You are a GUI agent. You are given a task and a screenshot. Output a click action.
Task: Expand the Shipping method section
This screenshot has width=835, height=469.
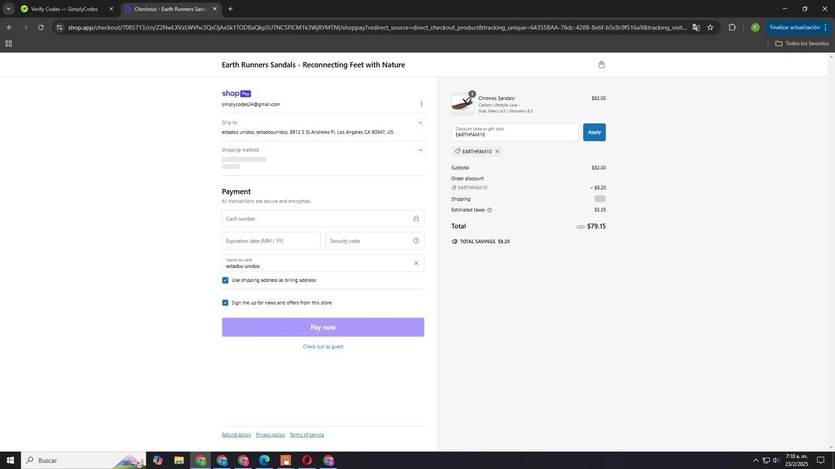click(x=420, y=150)
